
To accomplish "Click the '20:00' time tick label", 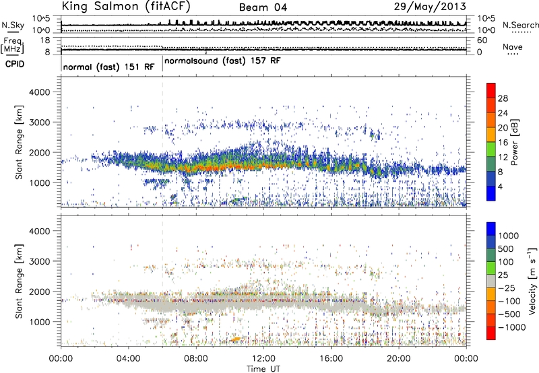I will pos(399,359).
